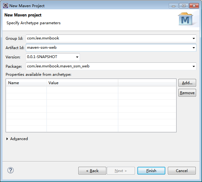Cancel the New Maven Project wizard
Image resolution: width=202 pixels, height=182 pixels.
[x=182, y=171]
